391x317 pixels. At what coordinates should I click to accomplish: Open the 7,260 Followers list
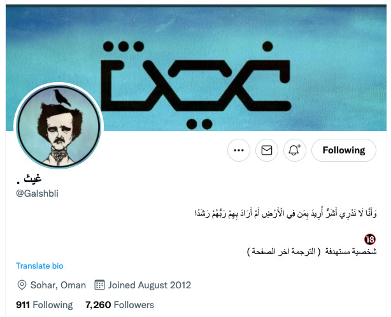point(120,305)
